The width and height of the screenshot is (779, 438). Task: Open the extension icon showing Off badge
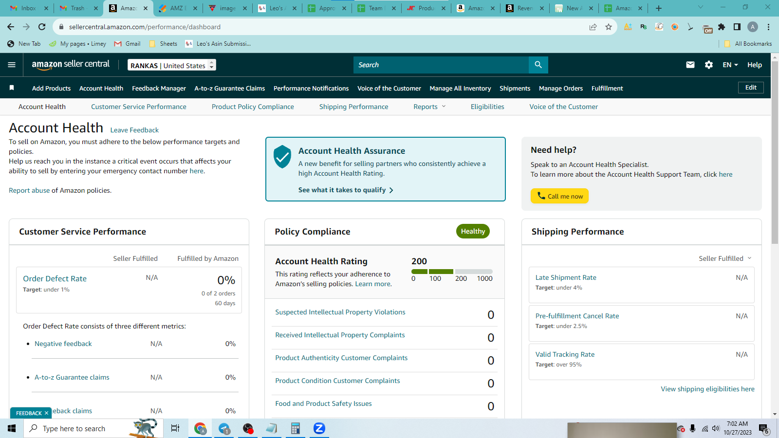coord(707,28)
